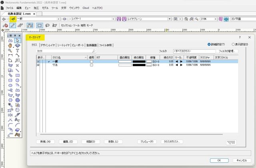Click the 2D/Plan view icon
Image resolution: width=256 pixels, height=168 pixels.
226,18
